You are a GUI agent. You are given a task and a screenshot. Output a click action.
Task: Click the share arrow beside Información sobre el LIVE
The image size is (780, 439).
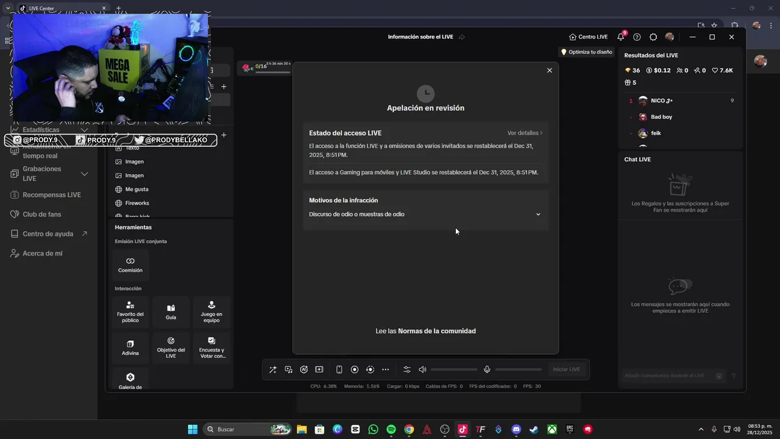(461, 37)
